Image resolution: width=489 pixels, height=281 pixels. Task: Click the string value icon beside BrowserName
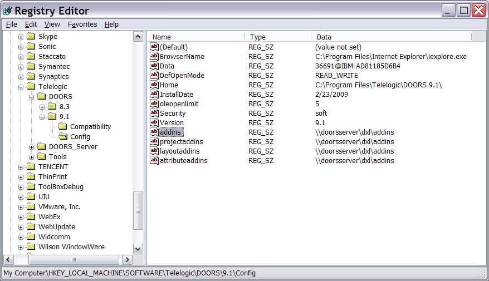[154, 56]
